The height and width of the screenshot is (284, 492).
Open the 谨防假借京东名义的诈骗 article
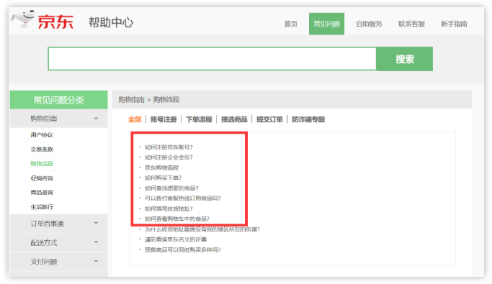175,239
